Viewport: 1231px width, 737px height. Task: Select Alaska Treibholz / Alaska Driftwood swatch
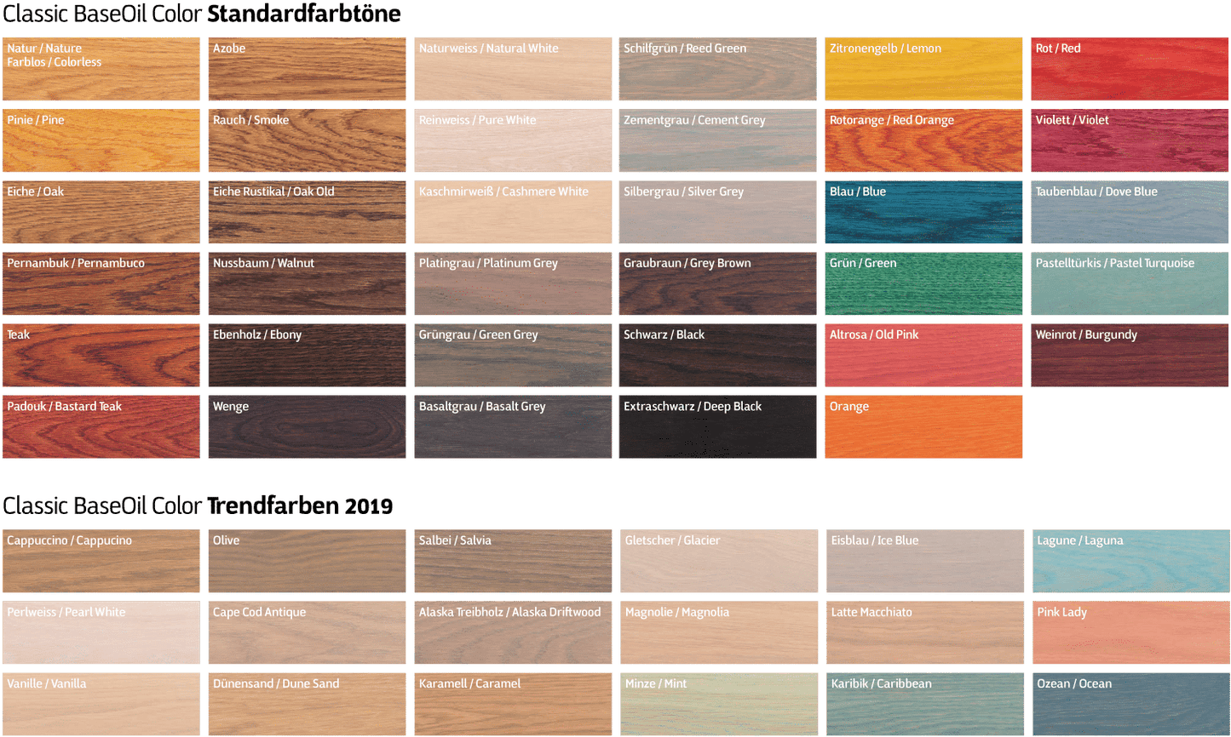pos(513,633)
